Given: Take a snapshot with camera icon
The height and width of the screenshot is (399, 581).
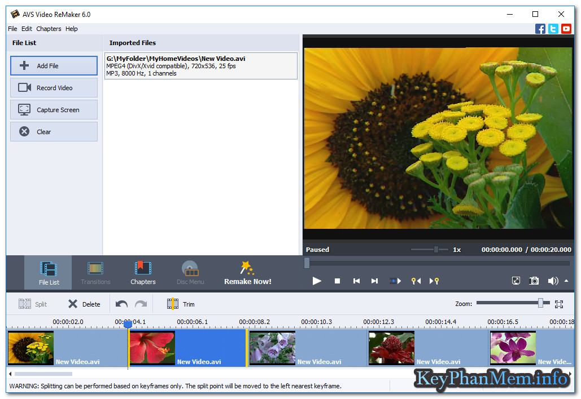Looking at the screenshot, I should click(534, 281).
